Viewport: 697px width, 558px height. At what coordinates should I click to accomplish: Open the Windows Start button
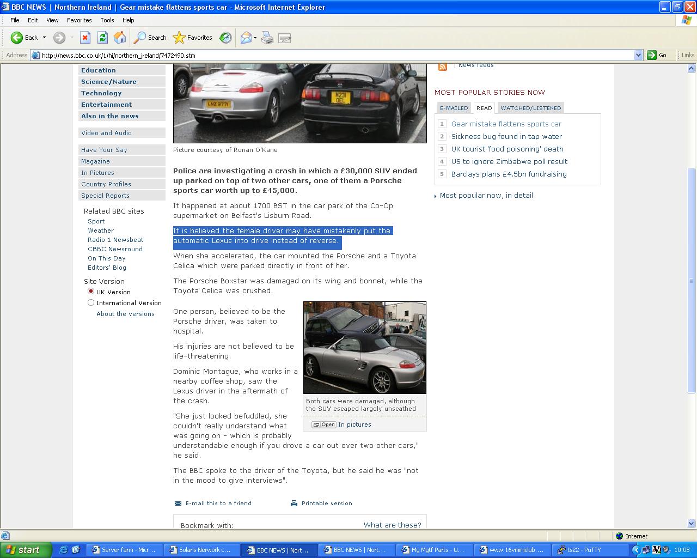pyautogui.click(x=26, y=550)
